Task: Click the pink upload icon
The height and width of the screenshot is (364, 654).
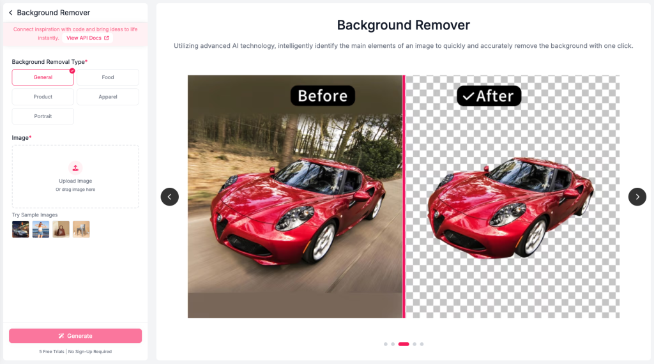Action: click(75, 168)
